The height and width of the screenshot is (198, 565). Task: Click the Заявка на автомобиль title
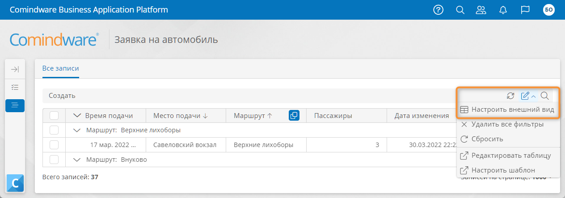pyautogui.click(x=166, y=40)
